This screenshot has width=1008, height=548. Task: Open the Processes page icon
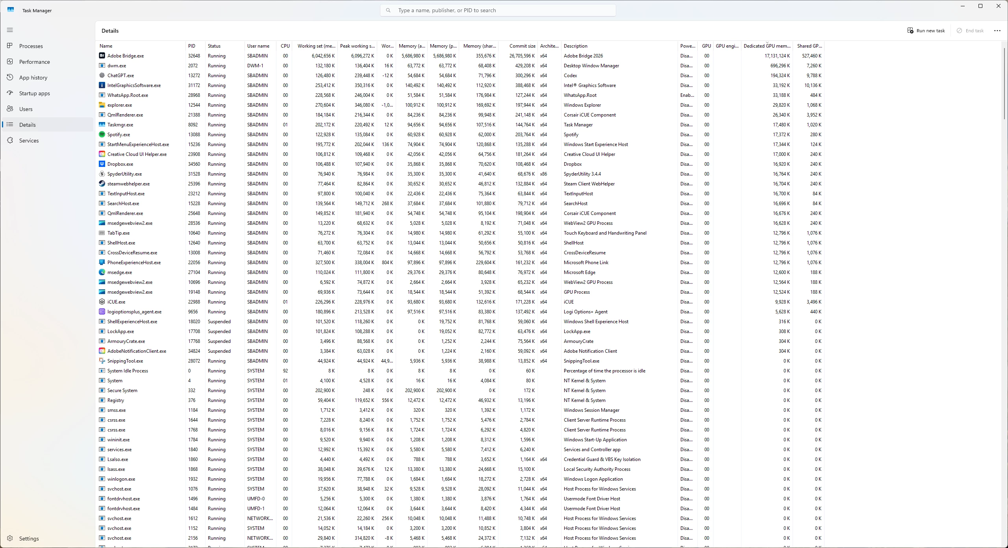point(10,46)
